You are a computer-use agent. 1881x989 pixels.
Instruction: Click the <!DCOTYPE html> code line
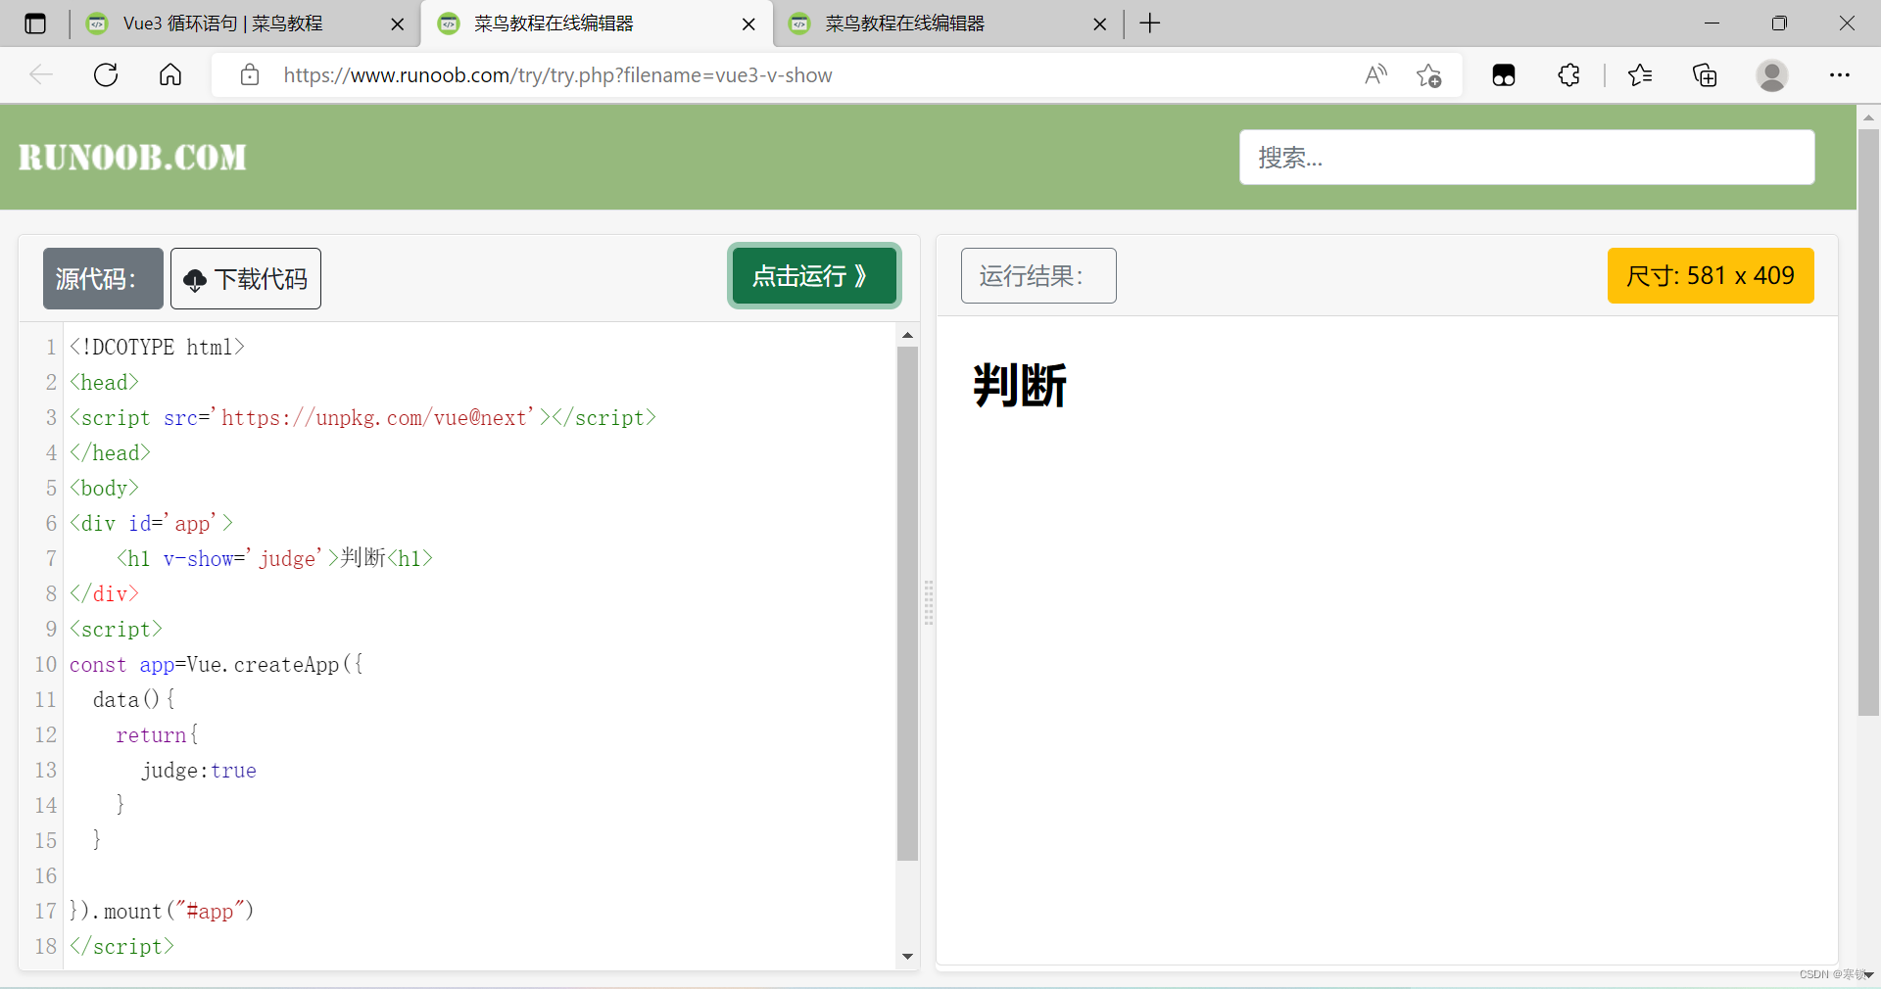coord(157,348)
